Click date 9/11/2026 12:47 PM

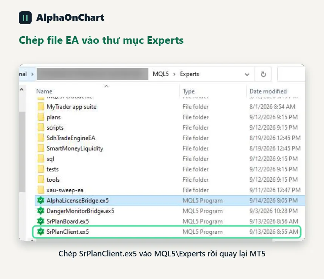click(275, 190)
